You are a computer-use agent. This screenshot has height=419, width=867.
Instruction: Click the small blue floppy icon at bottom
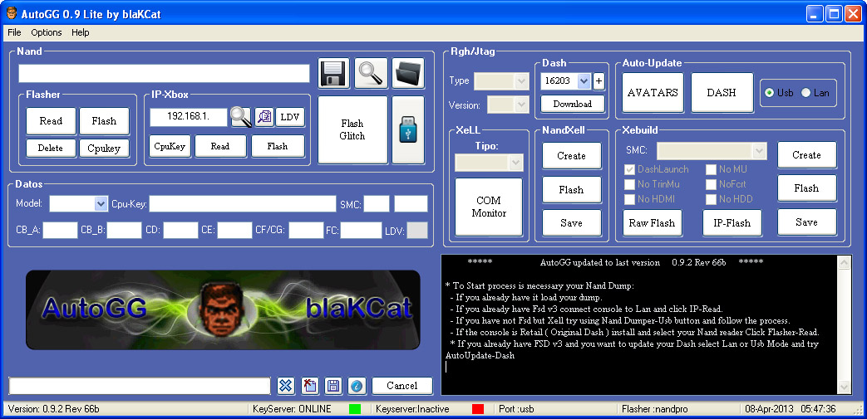tap(333, 386)
